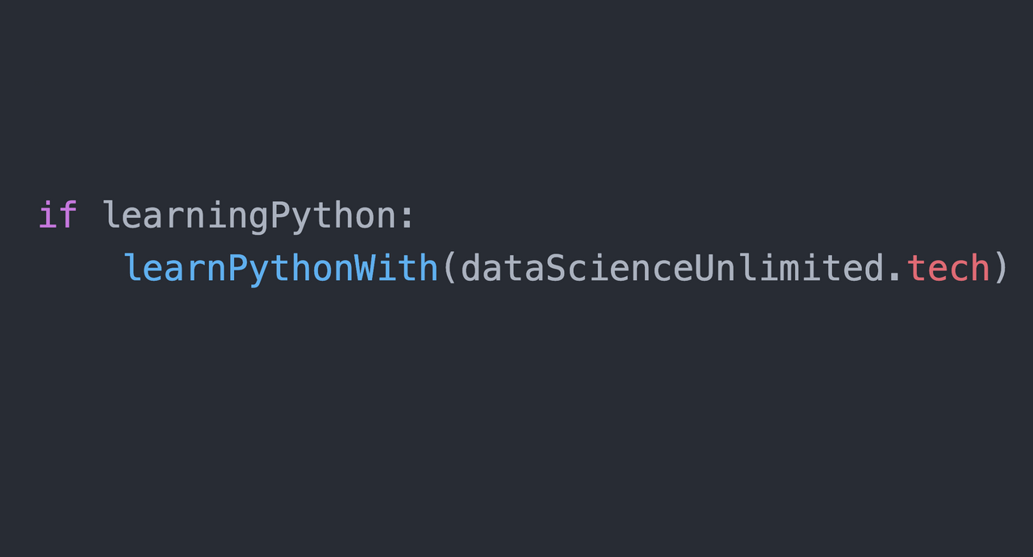Click the purple "if" keyword
The image size is (1033, 557).
(x=58, y=216)
